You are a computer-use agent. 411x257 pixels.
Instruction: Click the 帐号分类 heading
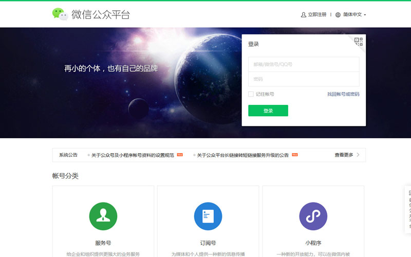(x=65, y=176)
